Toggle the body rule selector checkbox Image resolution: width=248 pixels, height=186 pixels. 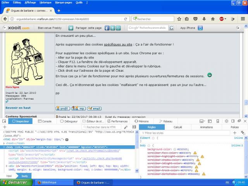[149, 145]
